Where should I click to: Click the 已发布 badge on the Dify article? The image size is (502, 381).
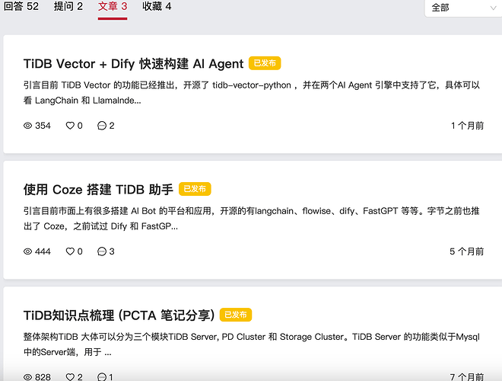pyautogui.click(x=265, y=64)
